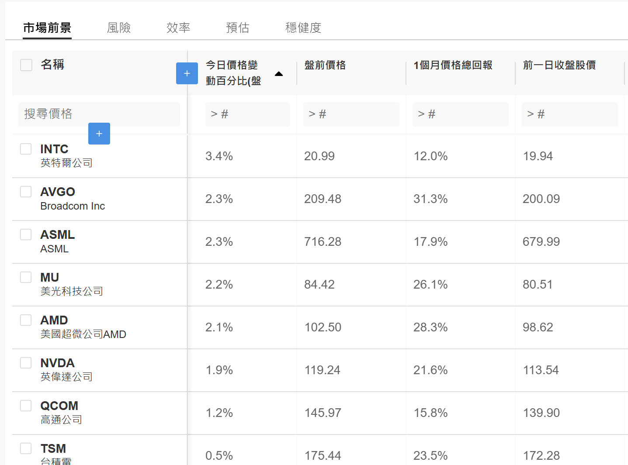Viewport: 628px width, 465px height.
Task: Click the company name 英偉達公司
Action: click(66, 377)
